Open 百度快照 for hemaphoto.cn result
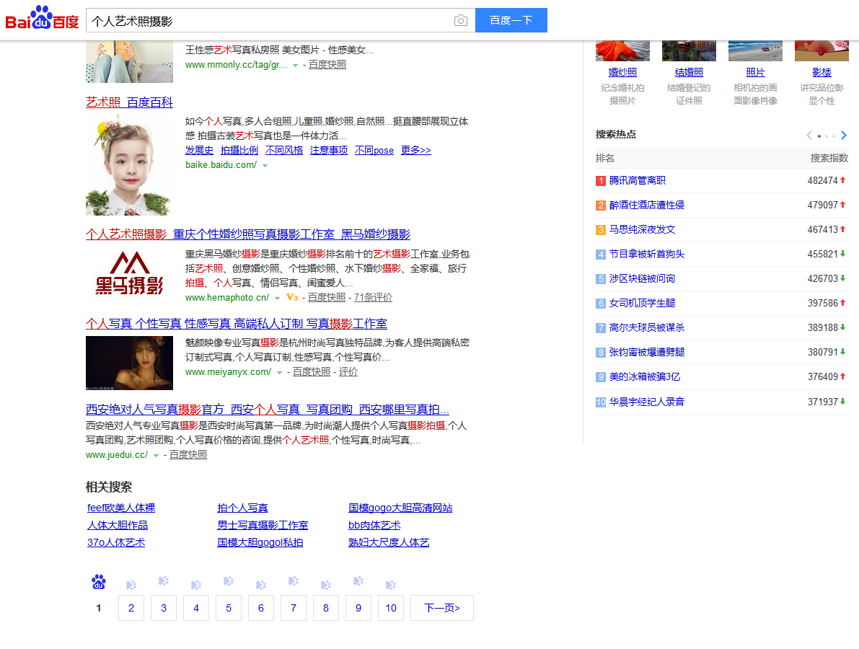The width and height of the screenshot is (859, 649). pyautogui.click(x=327, y=297)
